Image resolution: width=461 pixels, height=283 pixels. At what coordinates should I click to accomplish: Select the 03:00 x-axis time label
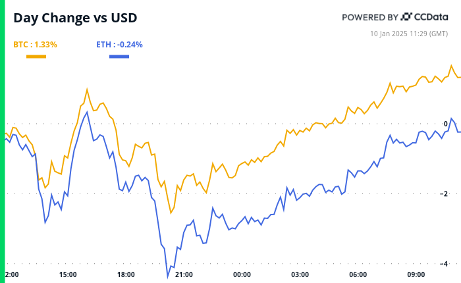pyautogui.click(x=300, y=274)
